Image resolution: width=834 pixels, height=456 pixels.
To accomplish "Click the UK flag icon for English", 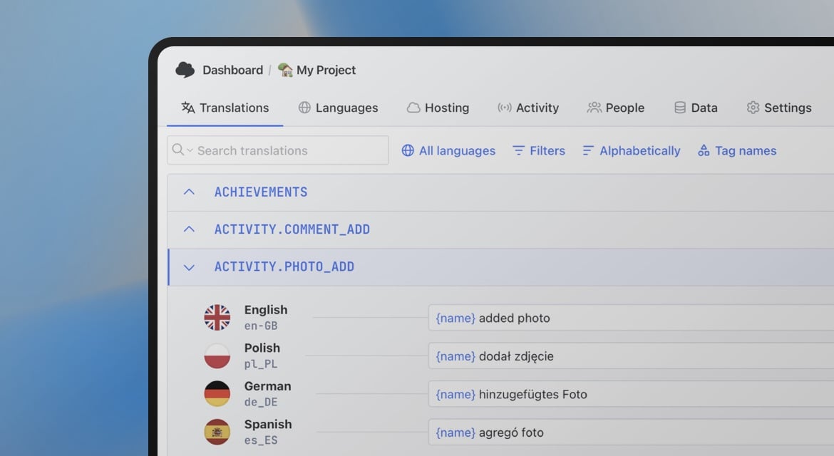I will pos(217,318).
